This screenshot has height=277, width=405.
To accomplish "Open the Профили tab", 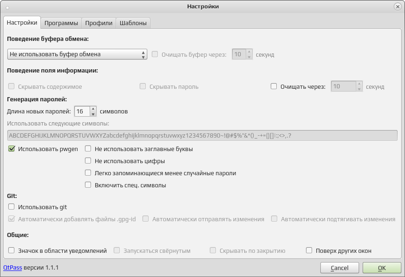I will coord(98,23).
